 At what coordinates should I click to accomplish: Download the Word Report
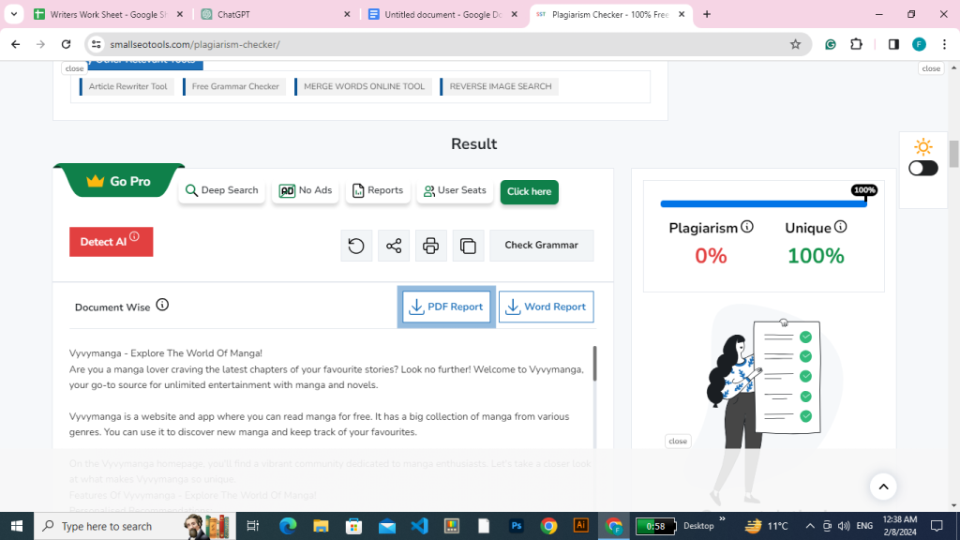[x=547, y=307]
